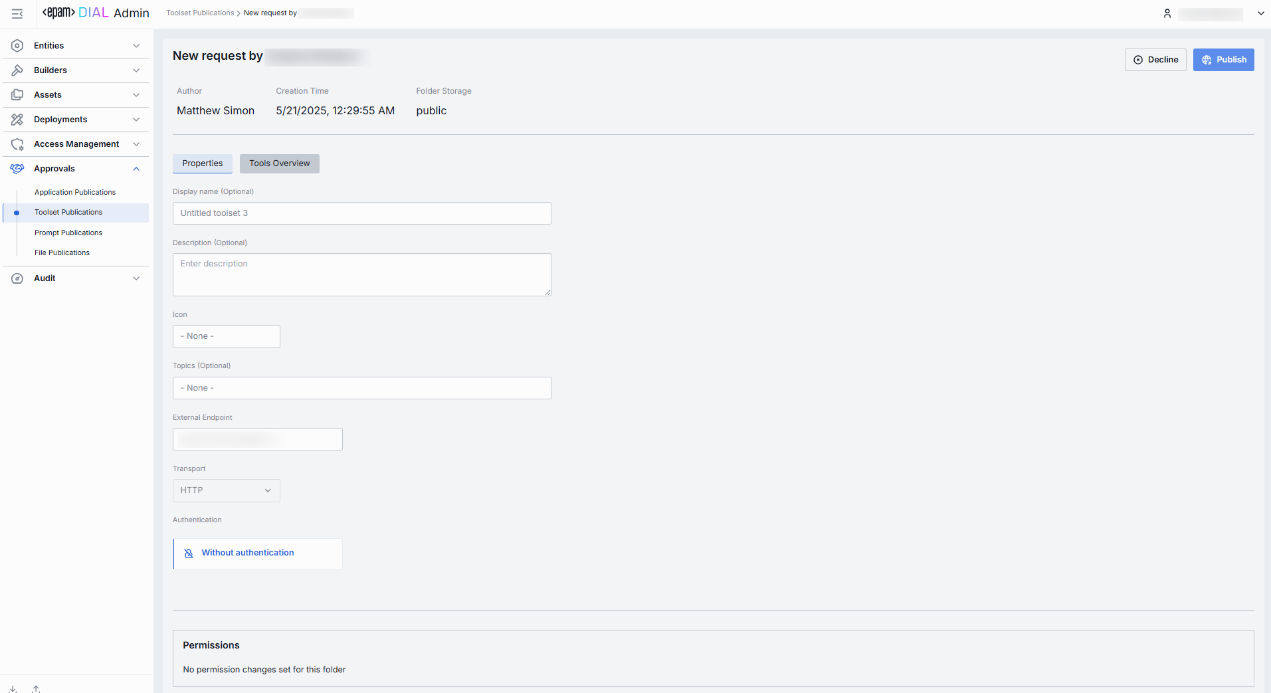Open Application Publications in sidebar
This screenshot has width=1271, height=693.
pos(75,193)
